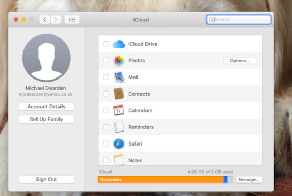Tick the Contacts checkbox

point(106,94)
